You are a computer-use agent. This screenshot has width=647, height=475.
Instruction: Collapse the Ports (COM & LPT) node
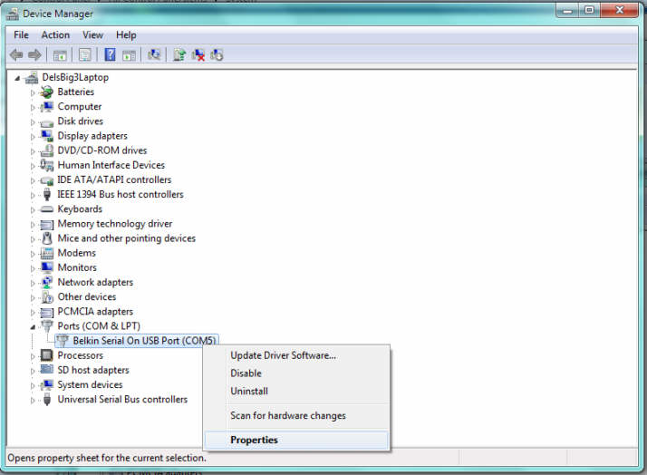[x=33, y=327]
